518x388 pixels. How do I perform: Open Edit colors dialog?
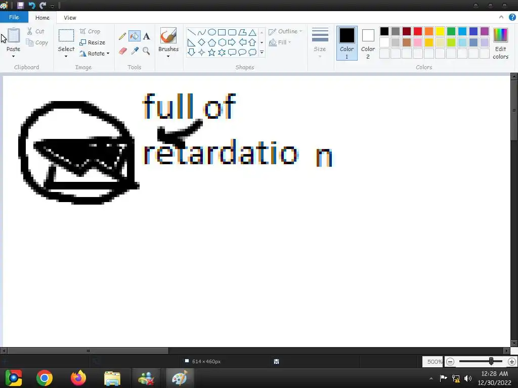coord(500,43)
